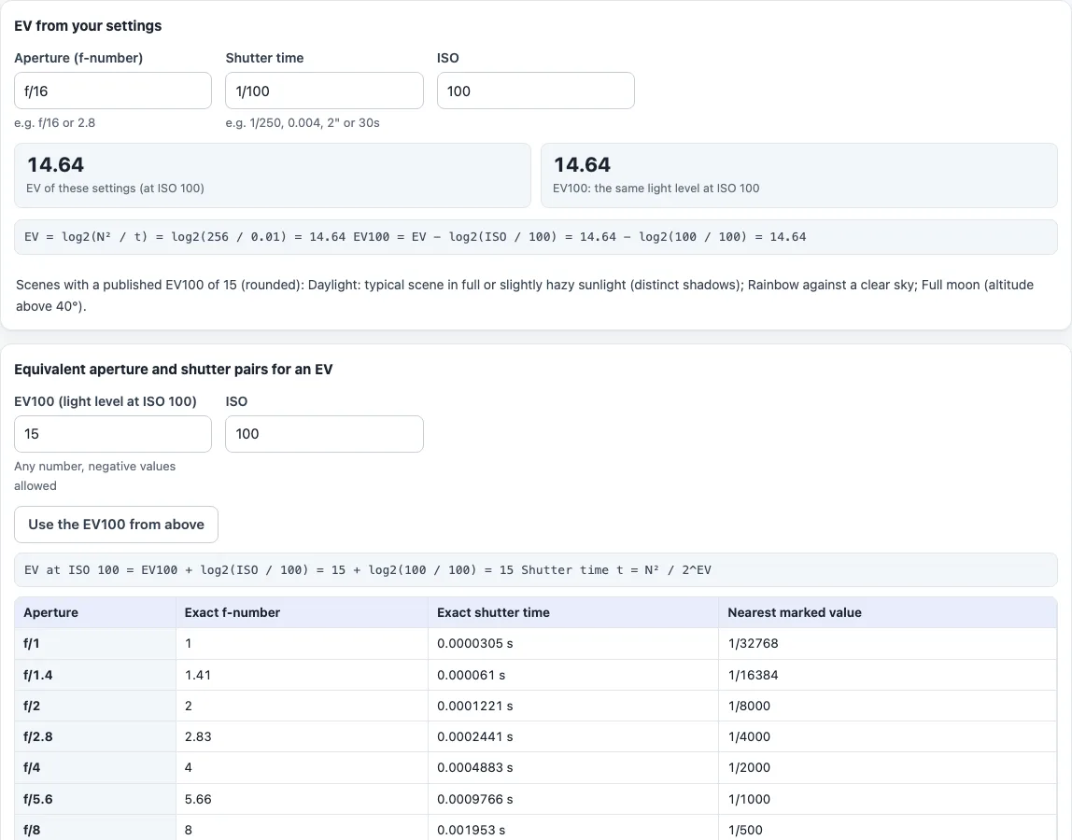Select the 'EV of these settings' 14.64 value

55,164
